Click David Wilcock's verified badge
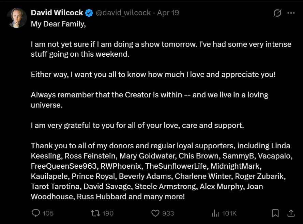Screen dimensions: 303x224 coord(89,13)
